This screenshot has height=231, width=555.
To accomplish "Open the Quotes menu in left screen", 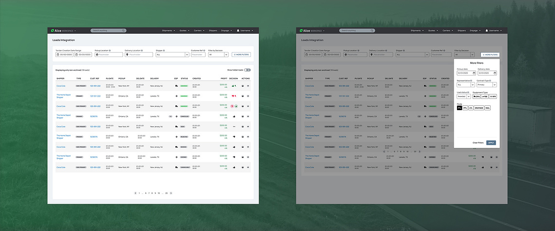I will [185, 31].
